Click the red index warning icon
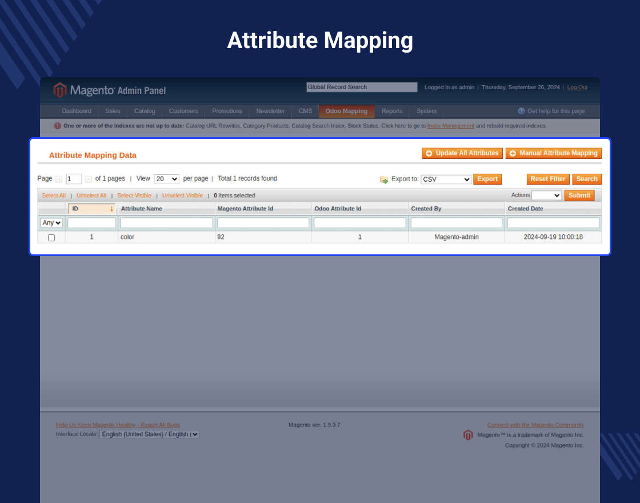 coord(58,126)
